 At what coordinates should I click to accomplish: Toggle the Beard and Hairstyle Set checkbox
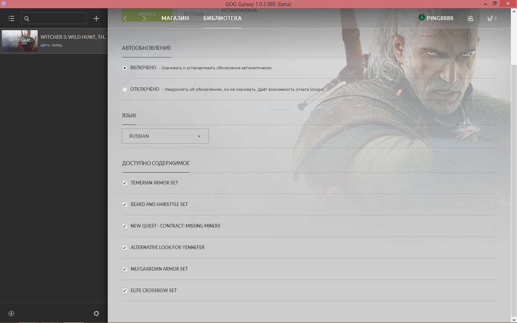pyautogui.click(x=125, y=205)
